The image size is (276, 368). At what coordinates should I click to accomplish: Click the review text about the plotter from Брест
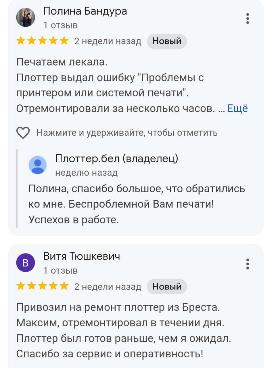[x=124, y=331]
